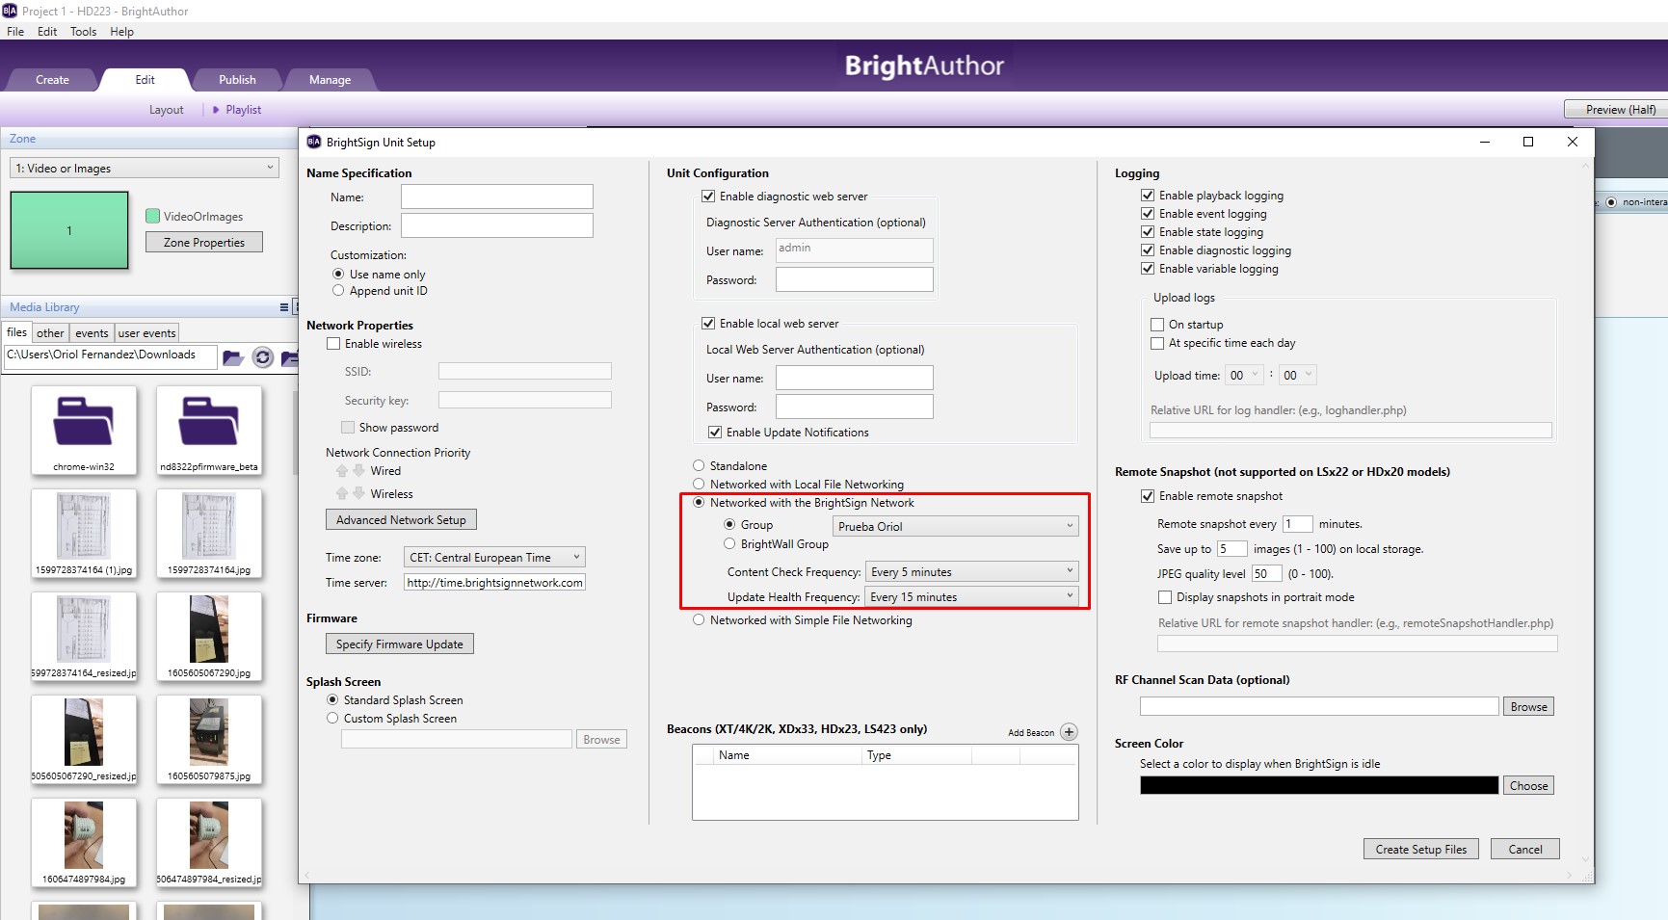Toggle Enable remote snapshot
The width and height of the screenshot is (1668, 920).
coord(1148,496)
